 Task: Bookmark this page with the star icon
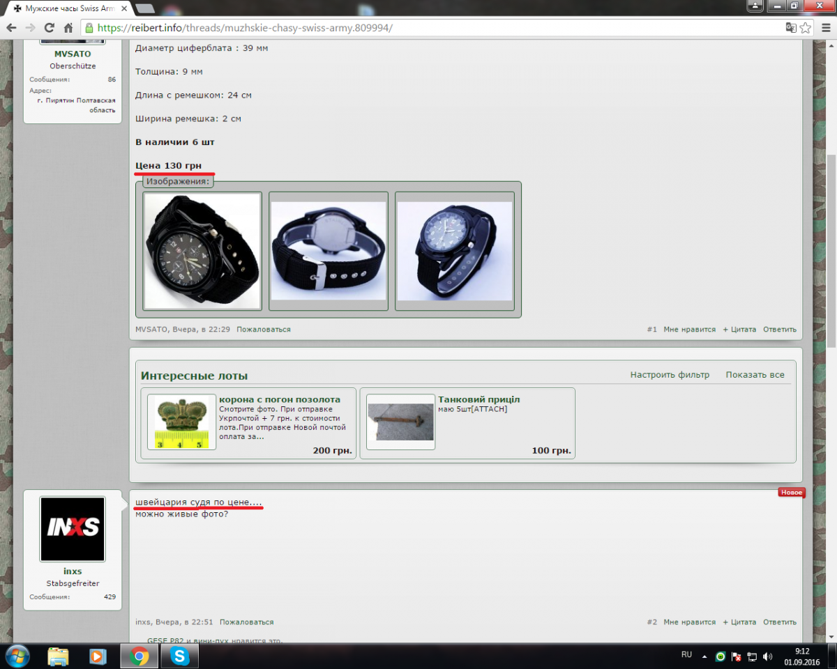(806, 28)
